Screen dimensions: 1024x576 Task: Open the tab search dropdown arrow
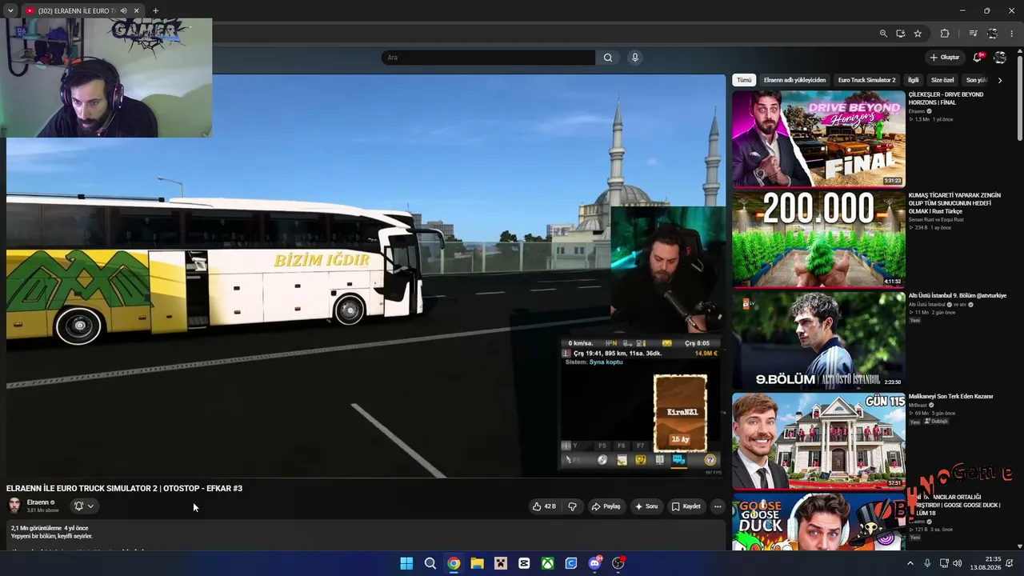[x=10, y=11]
